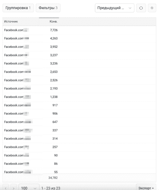
Task: Open the settings gear icon button
Action: [152, 8]
